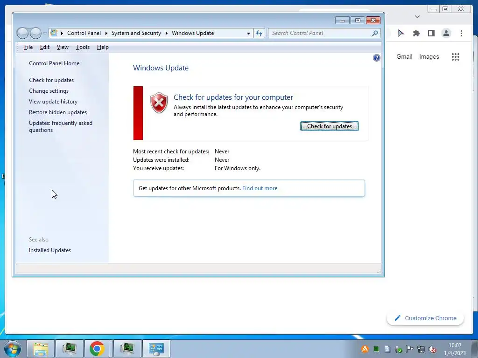Click the safely remove hardware tray icon

click(399, 350)
